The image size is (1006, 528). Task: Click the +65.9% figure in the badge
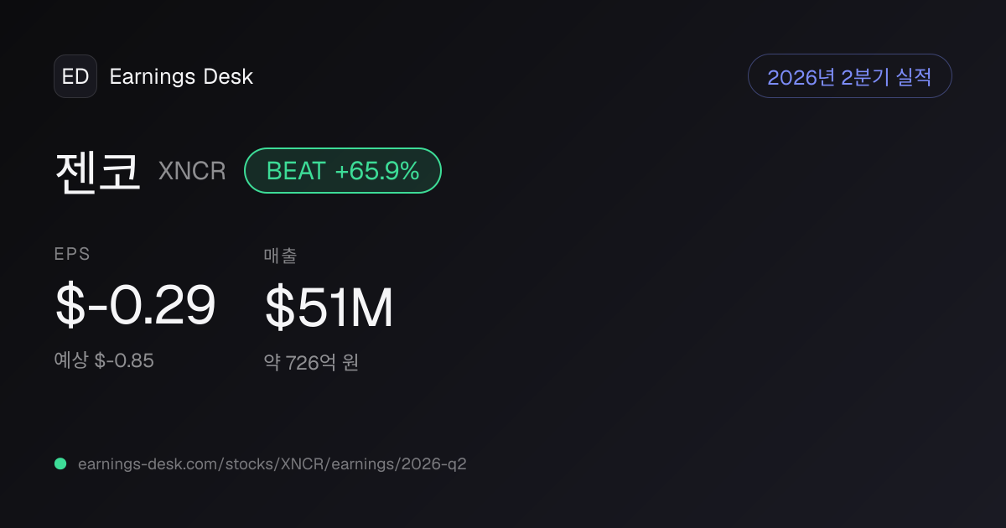377,171
